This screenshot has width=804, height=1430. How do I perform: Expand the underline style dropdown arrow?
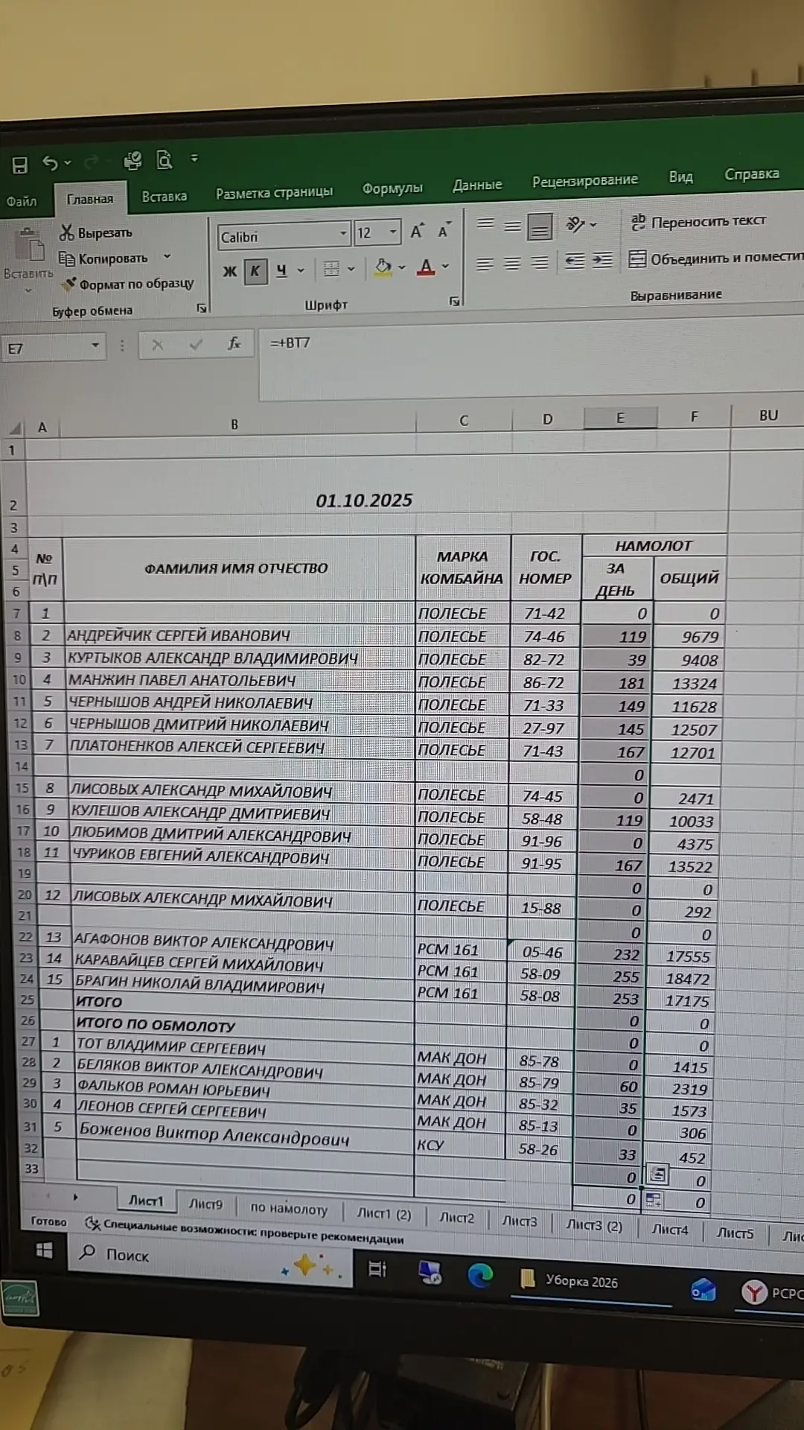301,270
